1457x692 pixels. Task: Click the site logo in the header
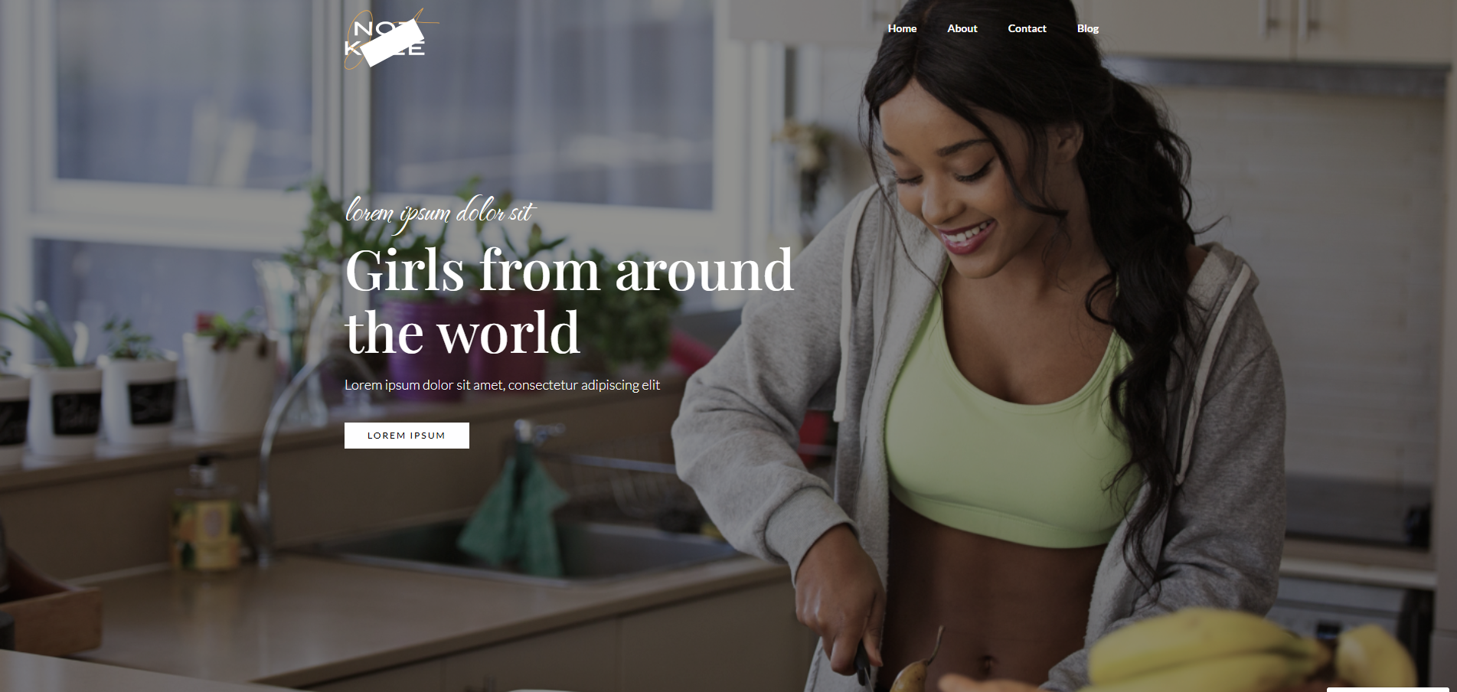[x=391, y=38]
